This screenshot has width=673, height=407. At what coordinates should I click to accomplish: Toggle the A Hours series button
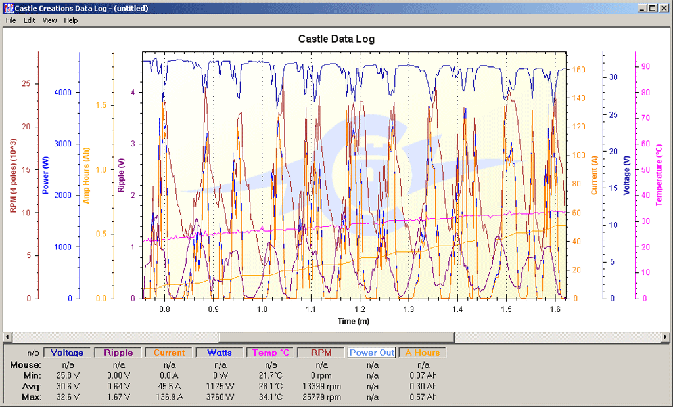click(423, 353)
